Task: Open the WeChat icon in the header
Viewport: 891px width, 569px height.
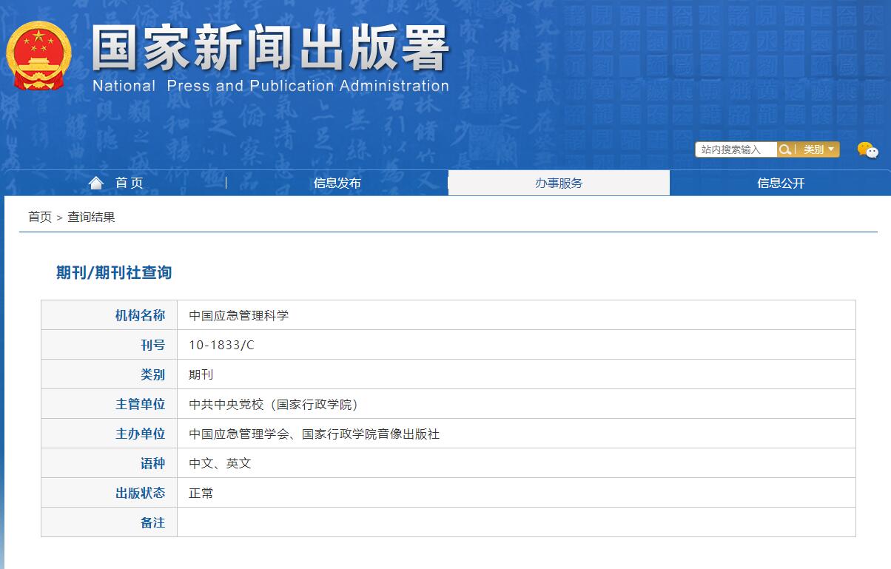Action: 868,151
